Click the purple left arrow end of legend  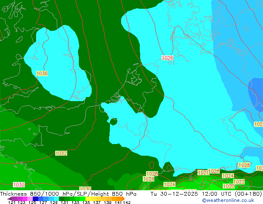pos(10,199)
